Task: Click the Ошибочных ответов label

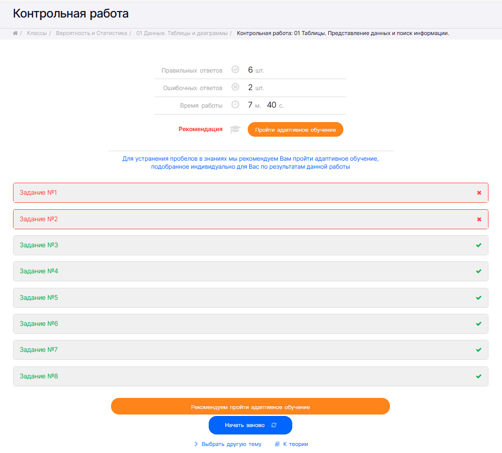Action: tap(193, 88)
